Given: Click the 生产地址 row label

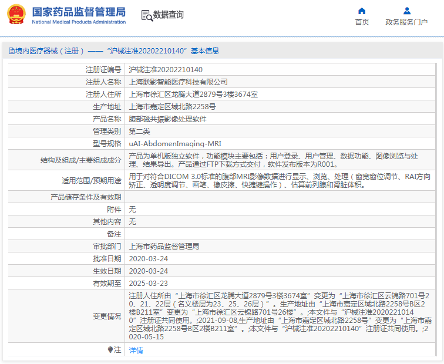Looking at the screenshot, I should tap(107, 107).
